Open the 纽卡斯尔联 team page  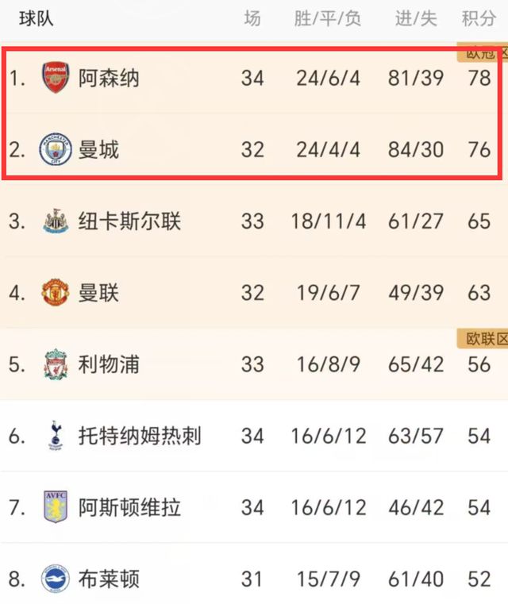point(129,221)
